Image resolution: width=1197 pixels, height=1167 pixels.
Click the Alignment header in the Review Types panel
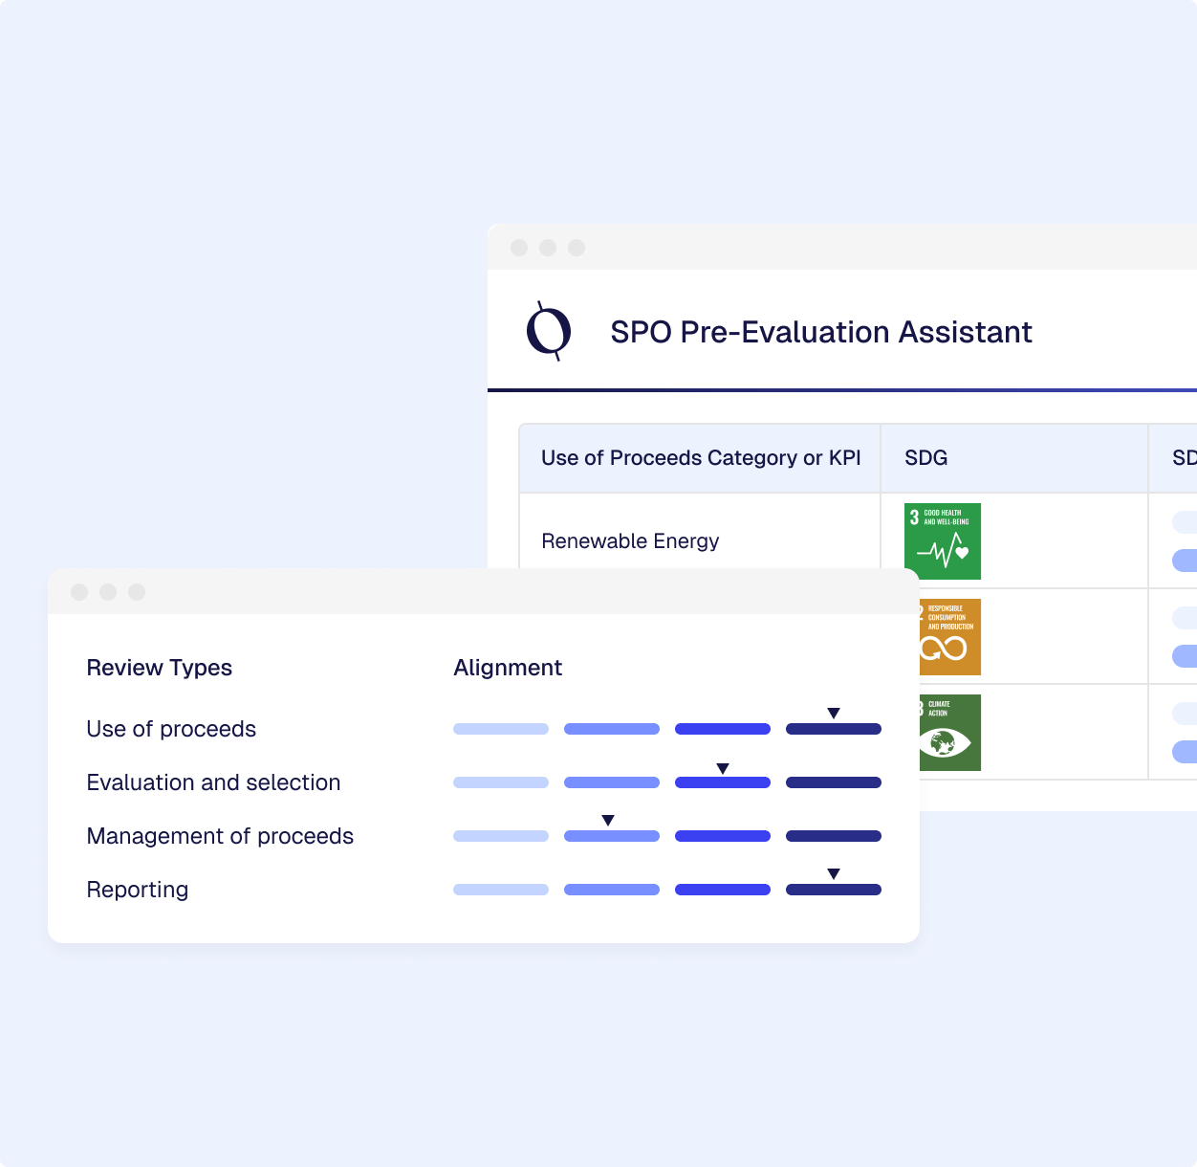[508, 668]
